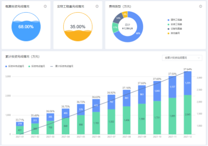This screenshot has width=208, height=146.
Task: Click info icon on 概算投资完成情况 card
Action: pyautogui.click(x=45, y=6)
